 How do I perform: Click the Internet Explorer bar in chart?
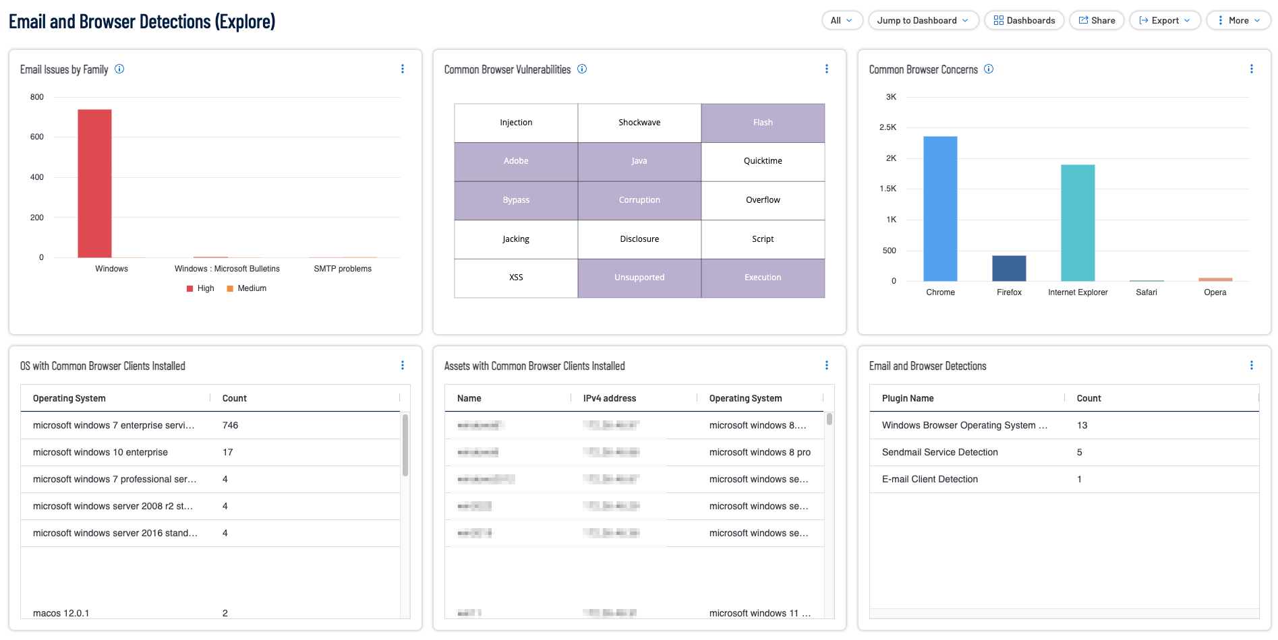pyautogui.click(x=1078, y=223)
